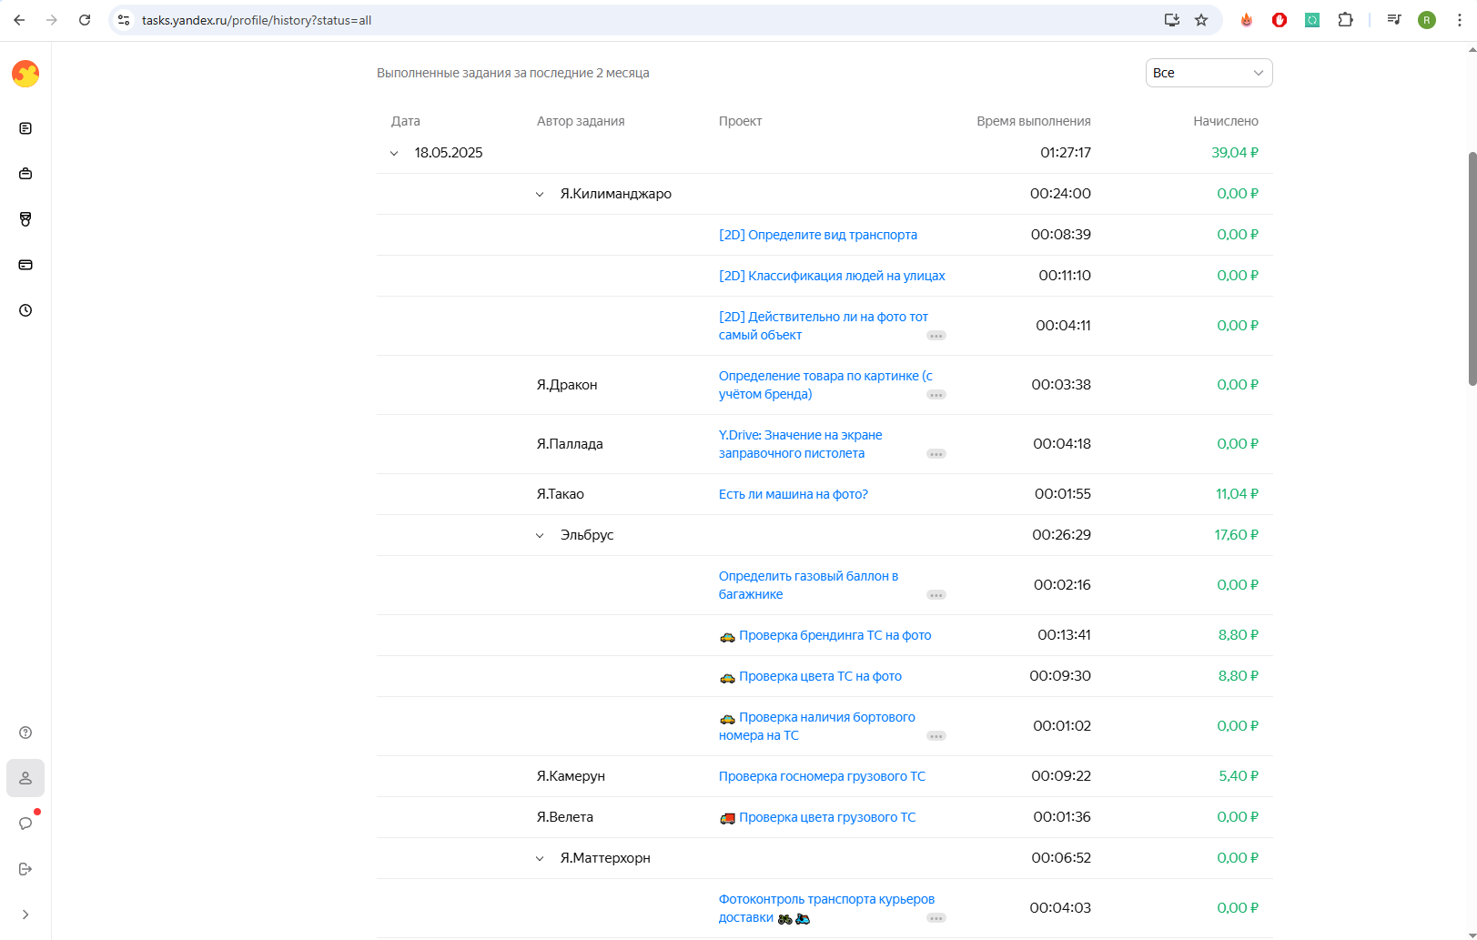Collapse the Эльбрус author group
1477x940 pixels.
[x=540, y=535]
